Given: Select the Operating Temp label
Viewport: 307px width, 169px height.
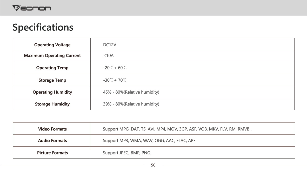Looking at the screenshot, I should [52, 68].
